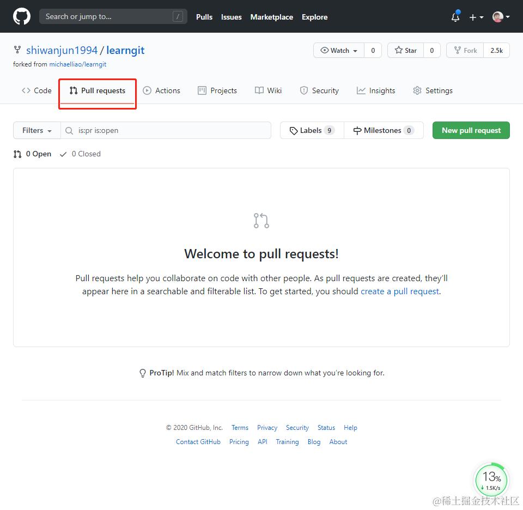Select the Pull requests tab
This screenshot has height=510, width=523.
[98, 91]
